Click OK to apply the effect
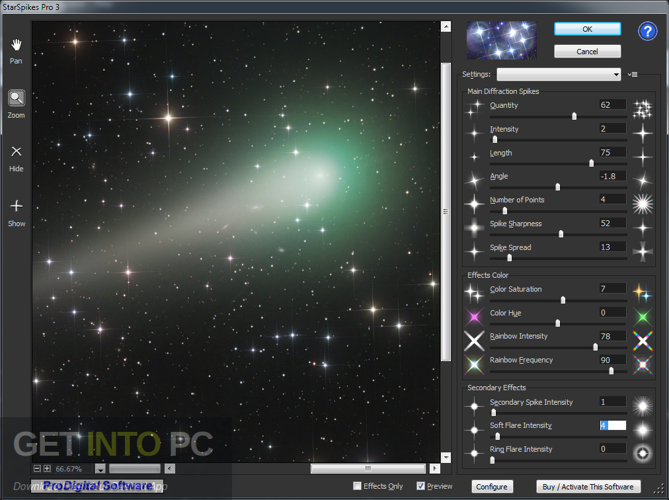 587,29
